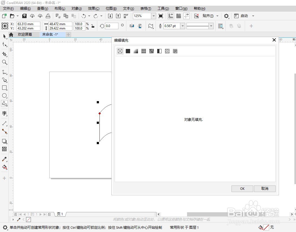Select the No fill option
Image resolution: width=296 pixels, height=232 pixels.
point(120,51)
